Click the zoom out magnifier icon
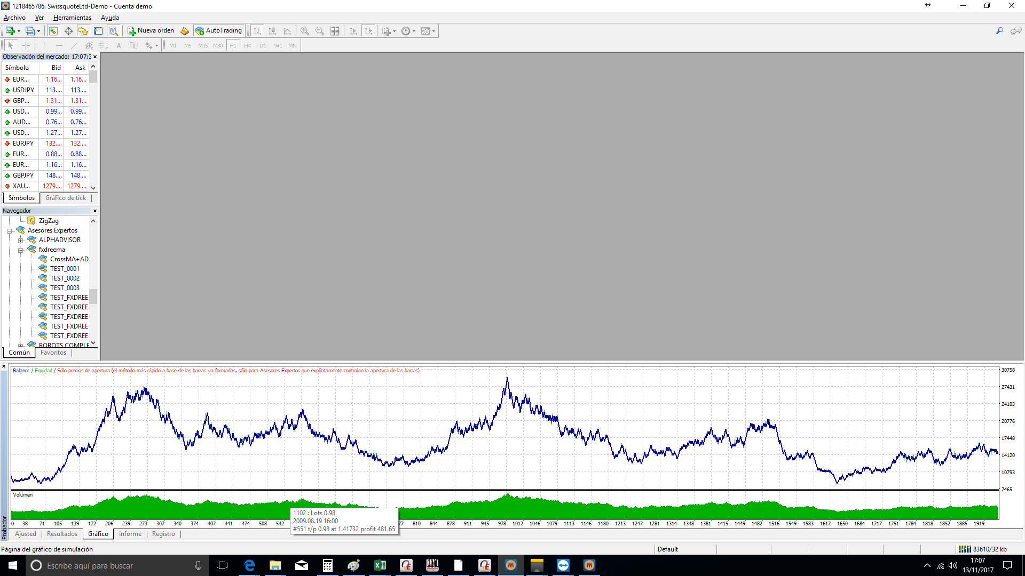 click(320, 31)
